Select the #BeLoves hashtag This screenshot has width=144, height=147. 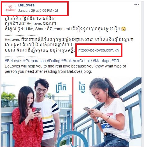pyautogui.click(x=13, y=61)
